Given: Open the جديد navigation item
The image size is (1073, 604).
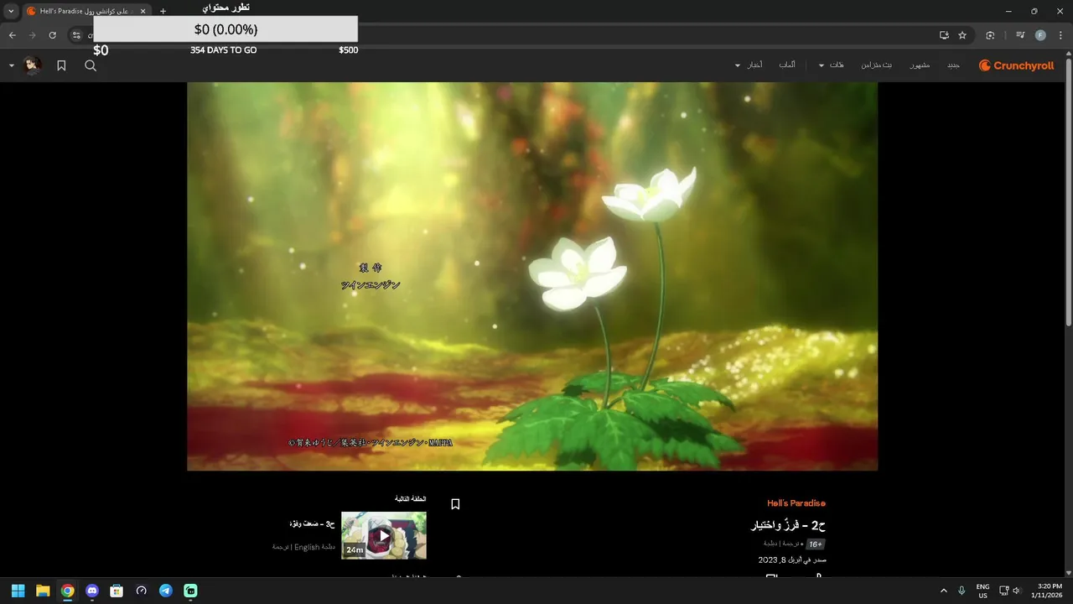Looking at the screenshot, I should pyautogui.click(x=953, y=65).
